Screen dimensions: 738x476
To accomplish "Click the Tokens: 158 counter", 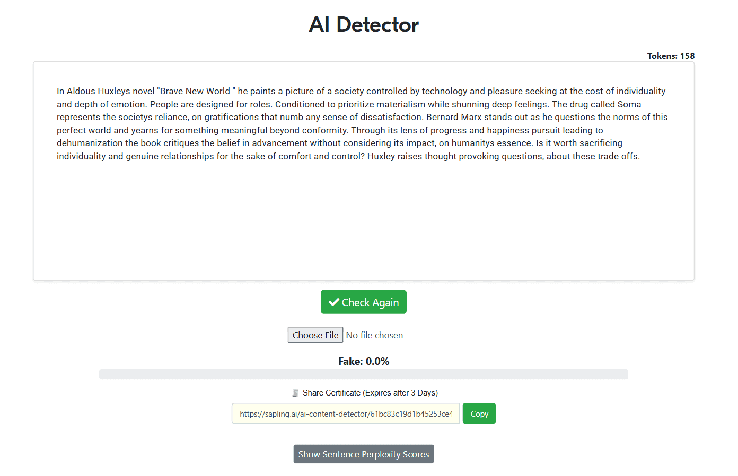I will pos(671,56).
